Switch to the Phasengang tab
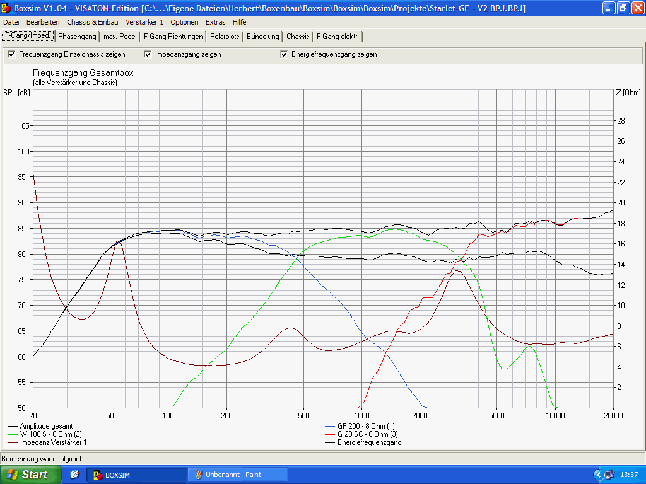Screen dimensions: 646x484 (x=77, y=37)
